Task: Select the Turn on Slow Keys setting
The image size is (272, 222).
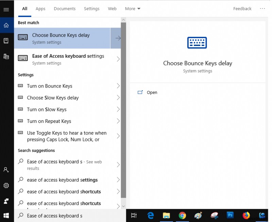Action: pyautogui.click(x=47, y=109)
